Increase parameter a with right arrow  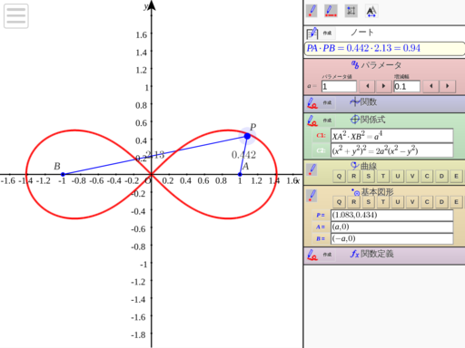point(383,86)
